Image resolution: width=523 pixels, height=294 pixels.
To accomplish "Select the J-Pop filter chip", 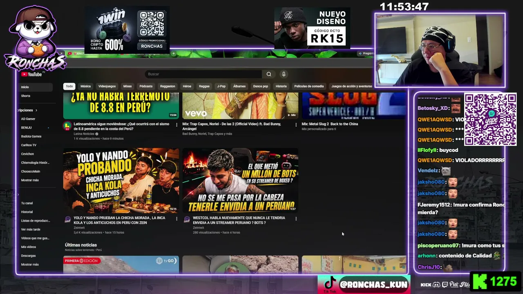I will tap(221, 86).
